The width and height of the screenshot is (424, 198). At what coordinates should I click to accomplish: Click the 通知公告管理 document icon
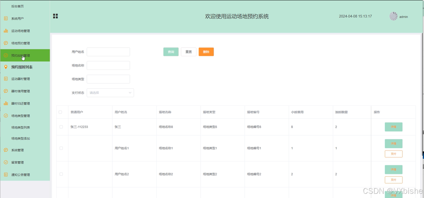click(x=6, y=174)
